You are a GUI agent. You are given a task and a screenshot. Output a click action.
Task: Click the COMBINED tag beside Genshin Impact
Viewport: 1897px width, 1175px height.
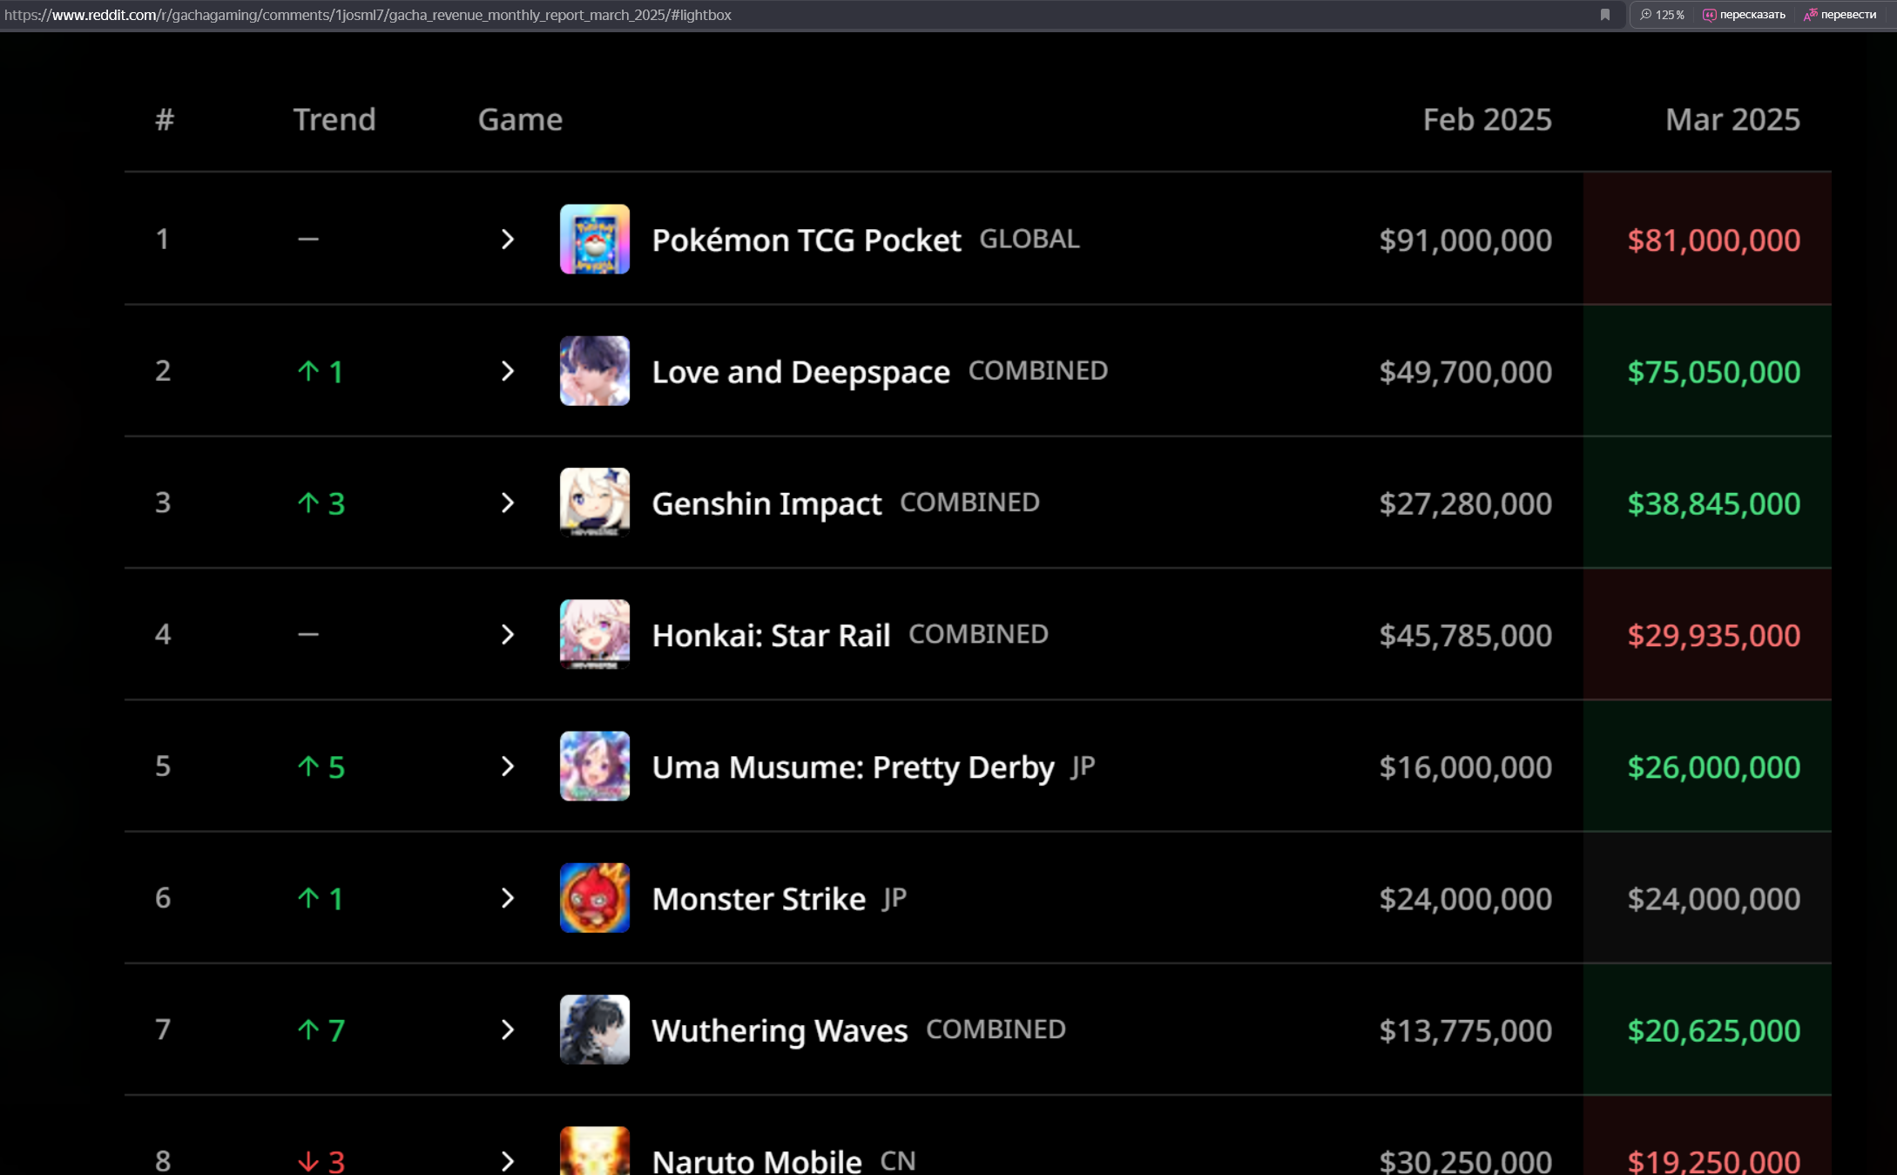pos(969,502)
